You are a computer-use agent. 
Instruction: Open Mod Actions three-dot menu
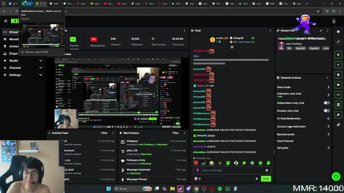click(184, 133)
